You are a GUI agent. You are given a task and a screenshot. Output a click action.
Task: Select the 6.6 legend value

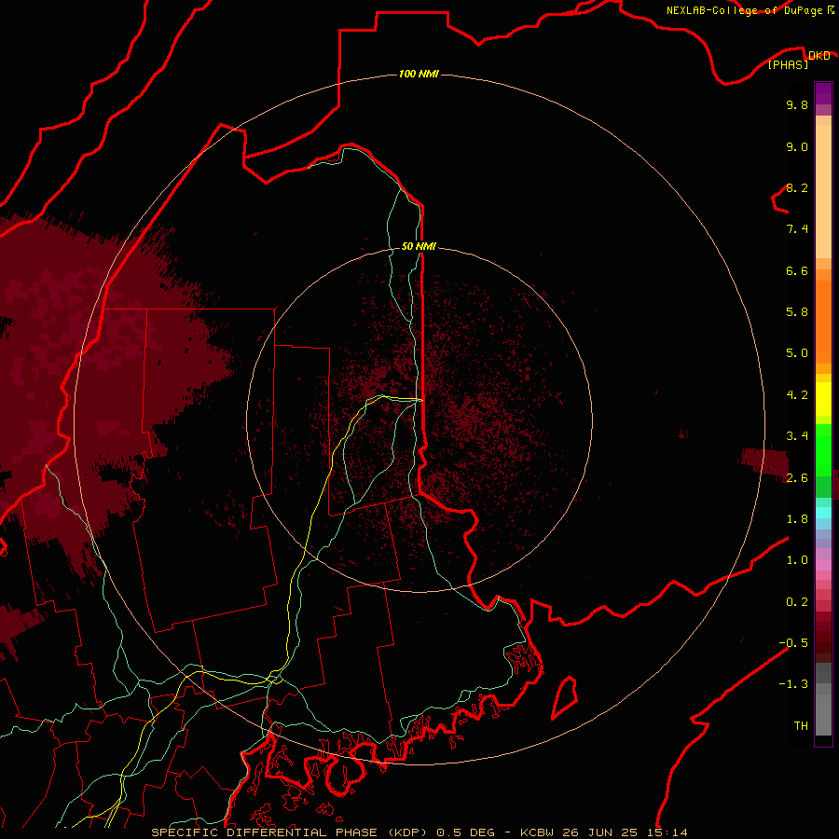pyautogui.click(x=797, y=270)
